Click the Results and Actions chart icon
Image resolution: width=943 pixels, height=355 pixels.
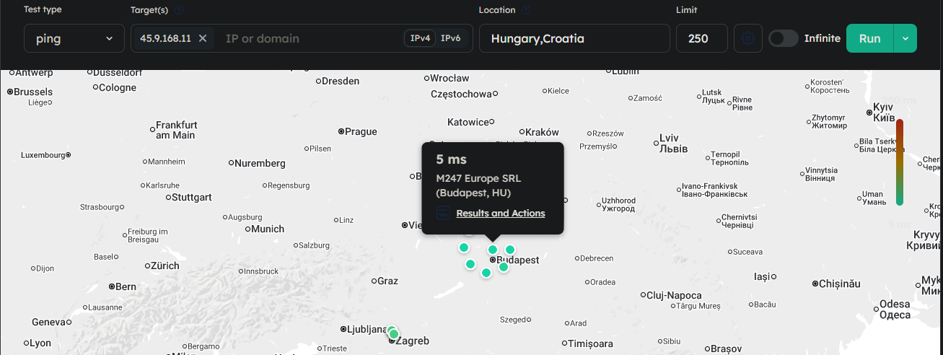click(444, 214)
